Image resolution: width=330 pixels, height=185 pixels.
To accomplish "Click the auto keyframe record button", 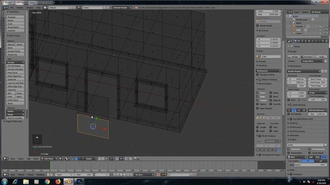I will (x=158, y=175).
